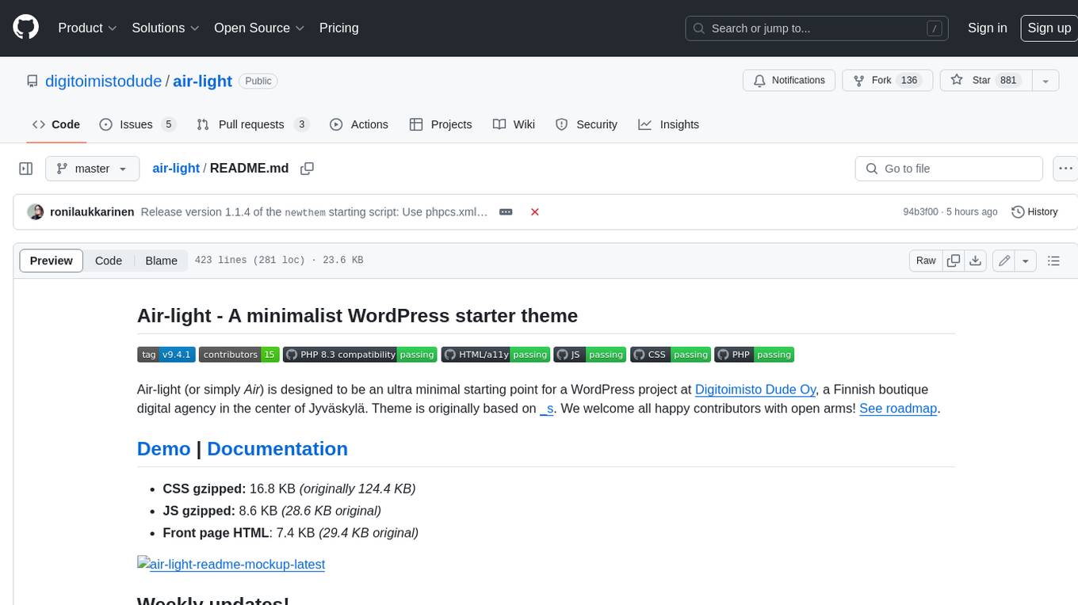Expand the commit message ellipsis
Screen dimensions: 1078x605
coord(506,212)
